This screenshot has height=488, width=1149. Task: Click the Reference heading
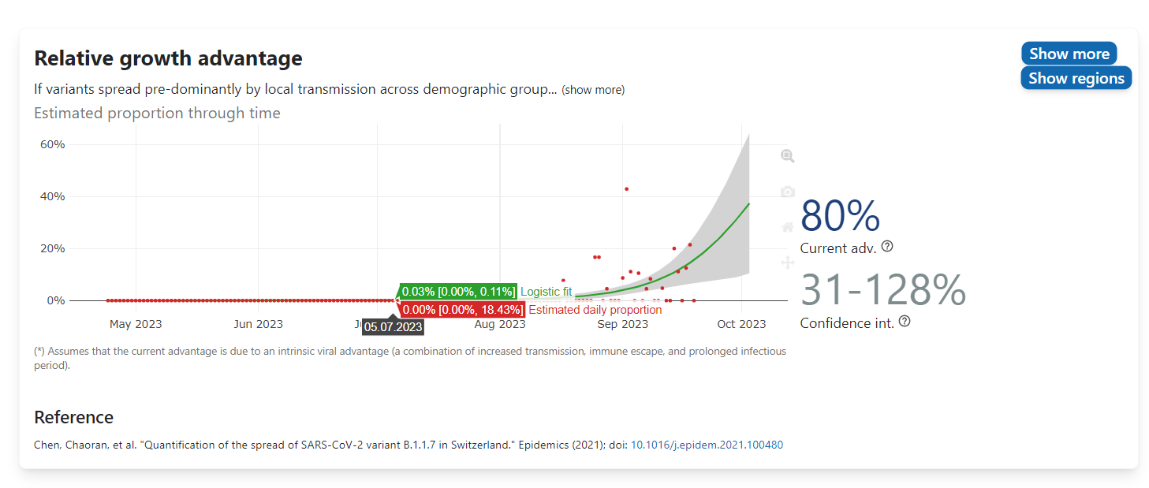[73, 417]
